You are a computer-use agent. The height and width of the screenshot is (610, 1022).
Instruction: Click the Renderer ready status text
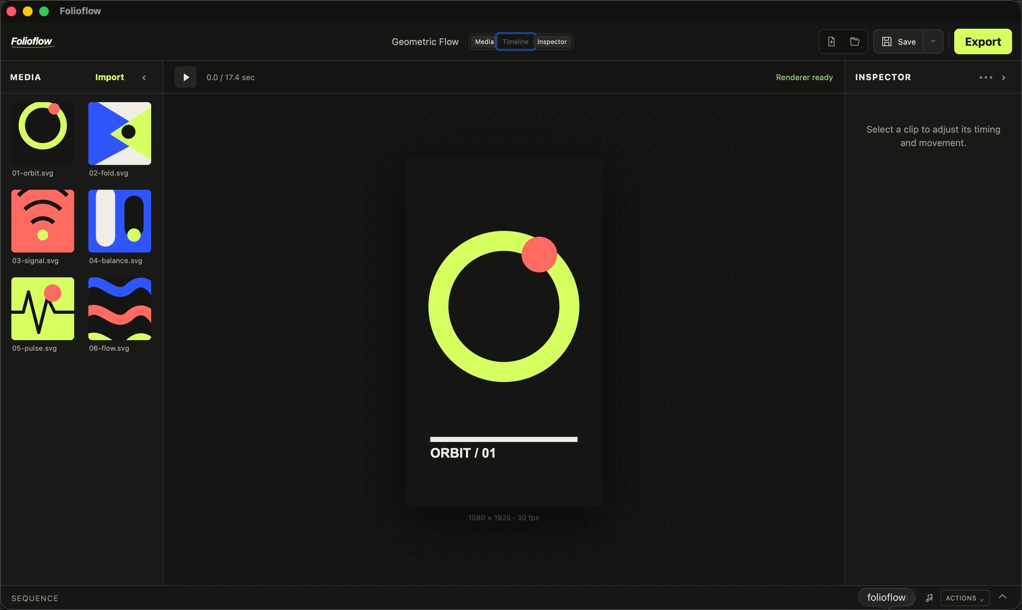tap(804, 77)
